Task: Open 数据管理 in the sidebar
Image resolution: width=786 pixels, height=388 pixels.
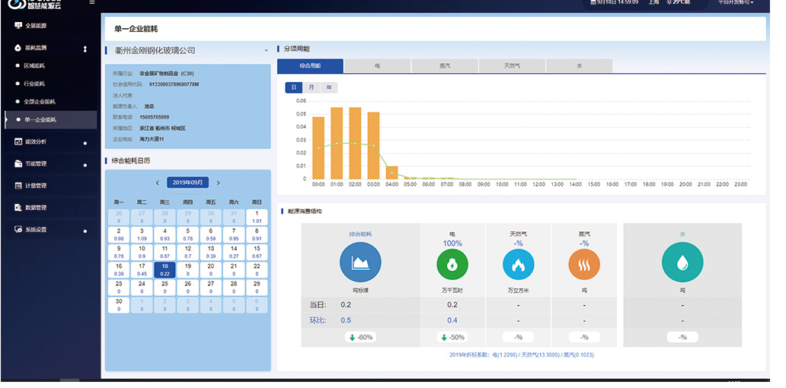Action: click(35, 207)
